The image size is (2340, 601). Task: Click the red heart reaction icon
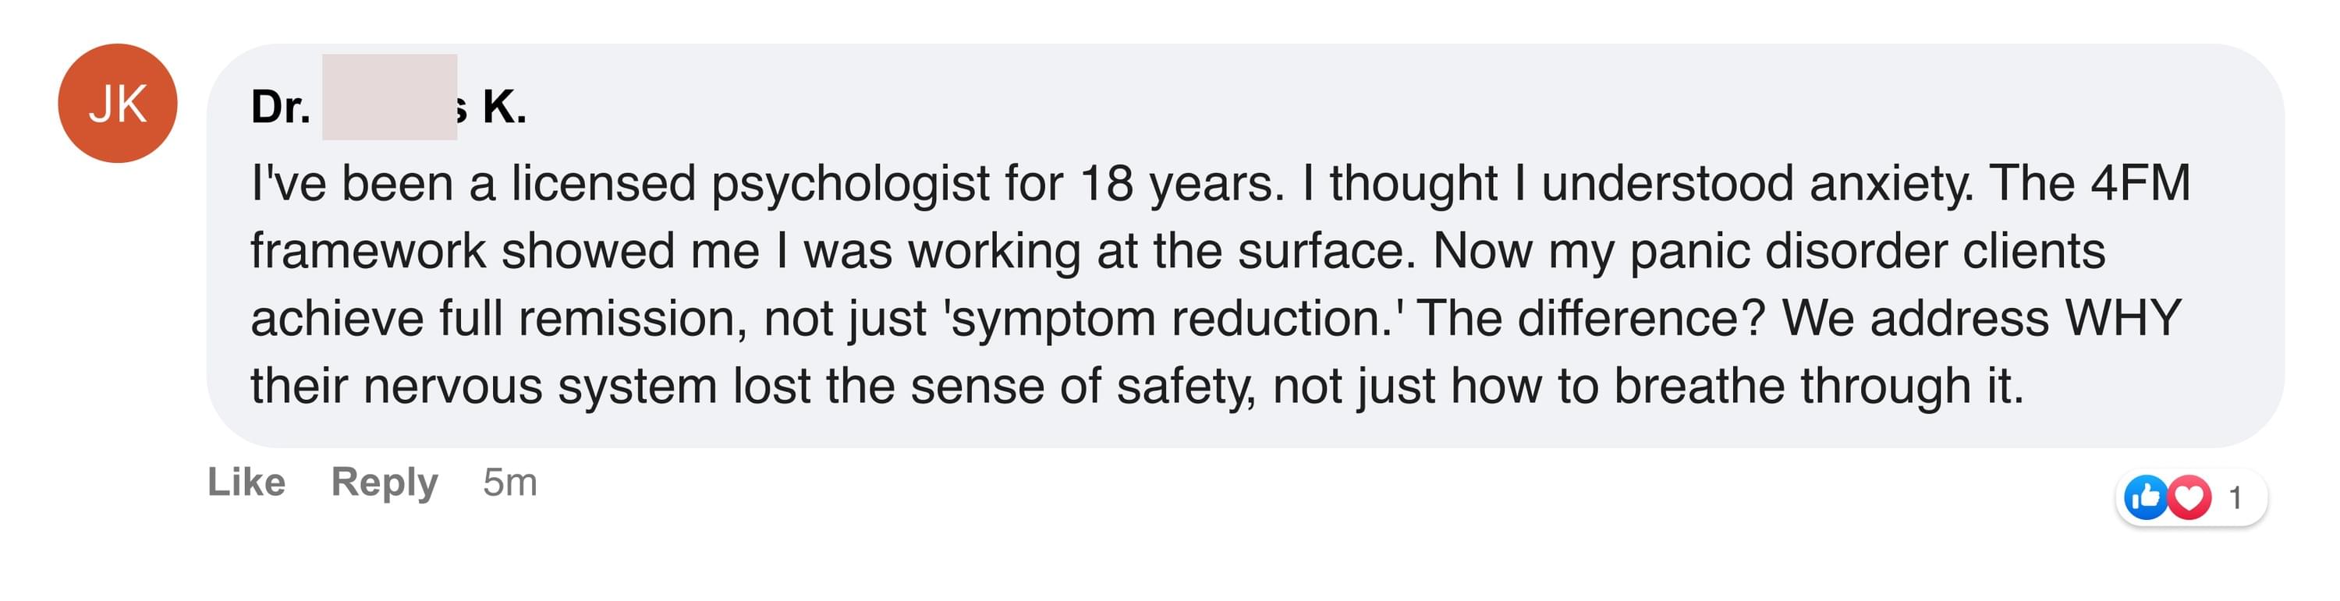tap(2189, 497)
